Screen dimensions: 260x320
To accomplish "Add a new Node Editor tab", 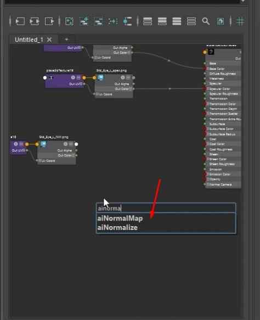I will pos(66,39).
